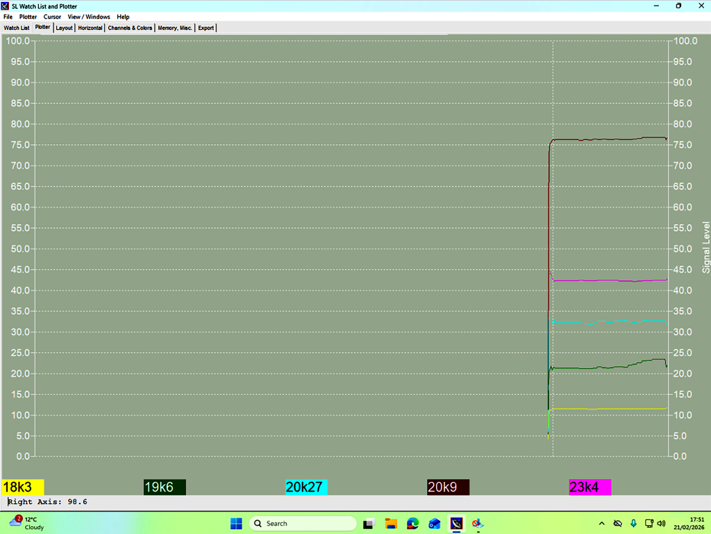
Task: Click the yellow 18k3 channel label
Action: click(23, 488)
